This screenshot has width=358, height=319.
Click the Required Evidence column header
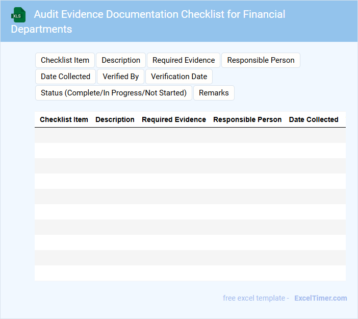pos(174,119)
